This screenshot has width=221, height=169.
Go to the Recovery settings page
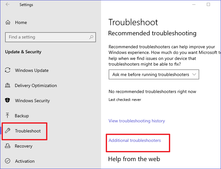click(x=23, y=146)
